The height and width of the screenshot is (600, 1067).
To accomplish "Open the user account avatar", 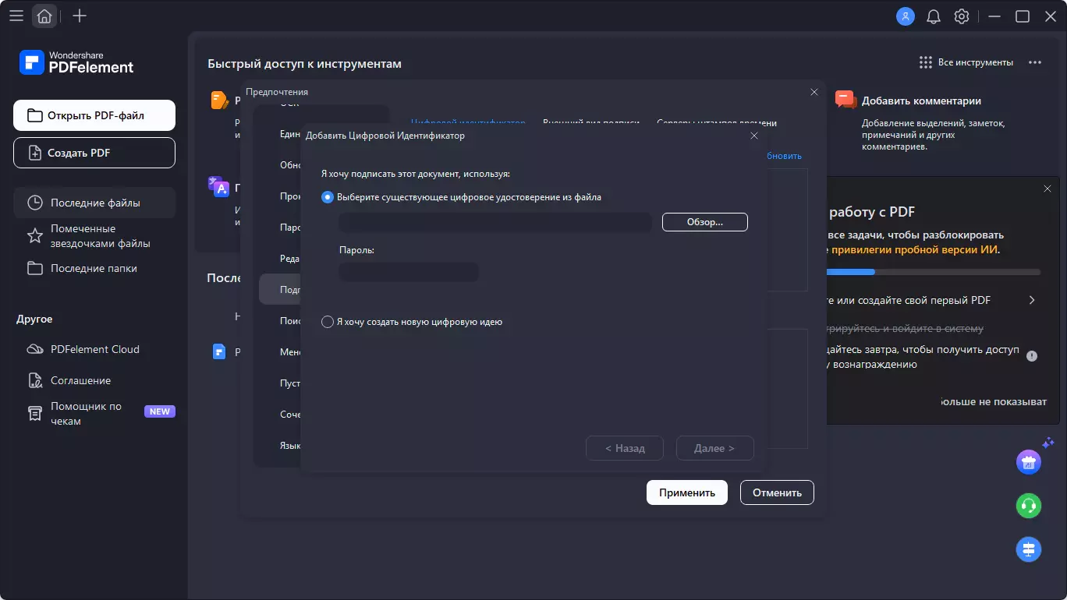I will pos(905,16).
